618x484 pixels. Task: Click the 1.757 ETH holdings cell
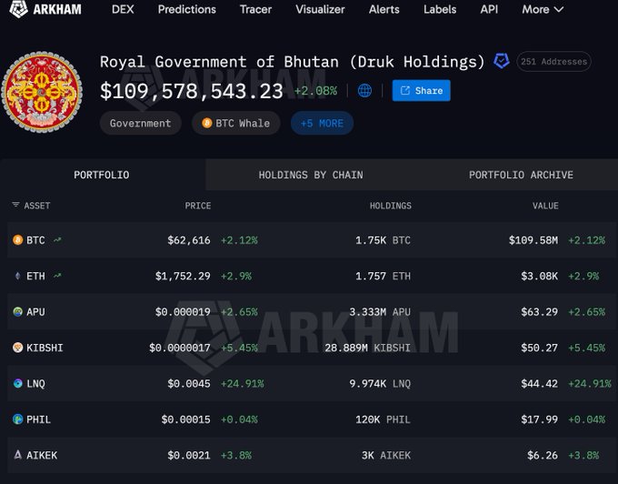tap(384, 277)
